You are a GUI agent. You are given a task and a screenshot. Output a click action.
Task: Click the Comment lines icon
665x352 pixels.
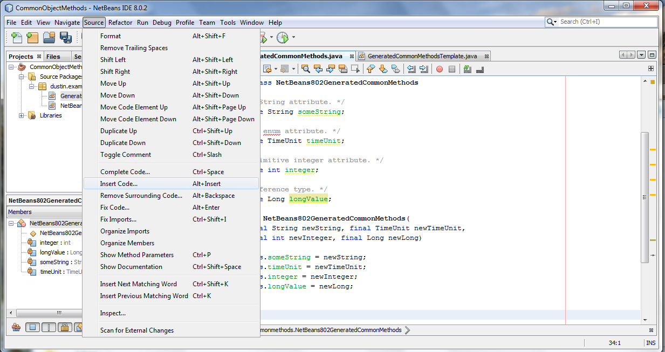coord(468,69)
